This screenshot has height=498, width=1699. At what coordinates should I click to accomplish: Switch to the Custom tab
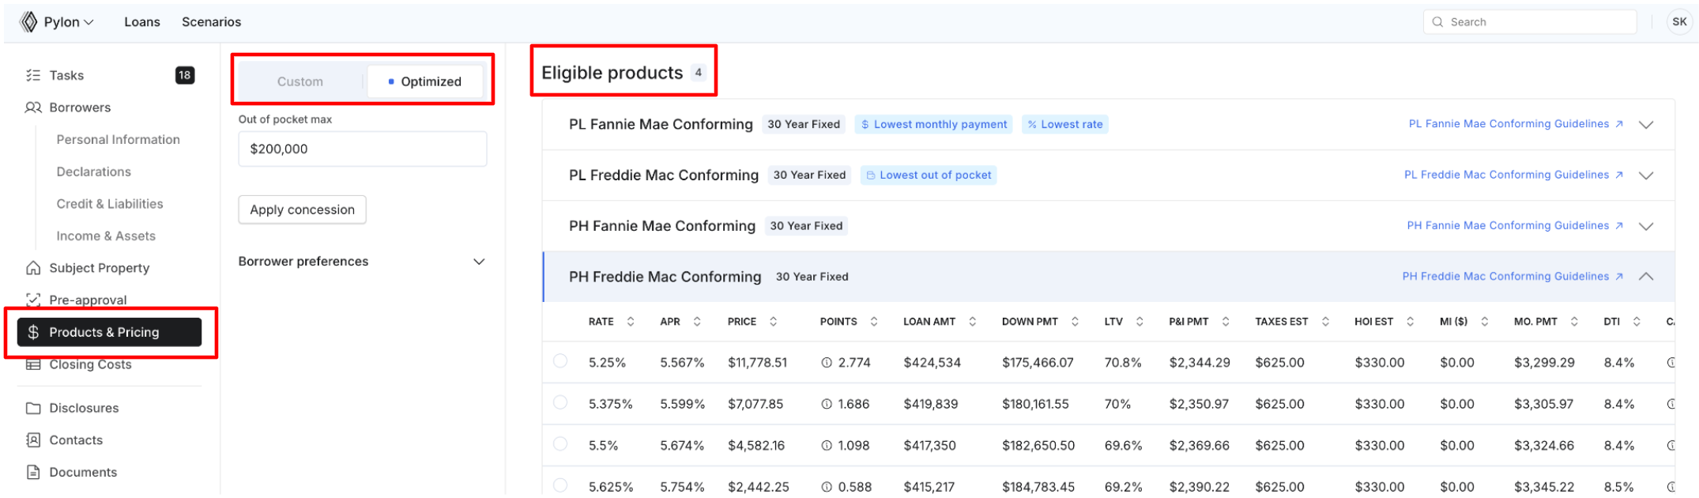[300, 81]
